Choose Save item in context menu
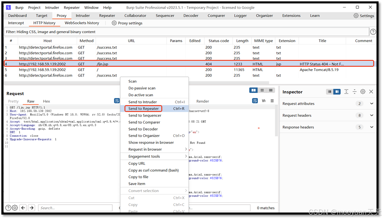383x219 pixels. pos(155,183)
